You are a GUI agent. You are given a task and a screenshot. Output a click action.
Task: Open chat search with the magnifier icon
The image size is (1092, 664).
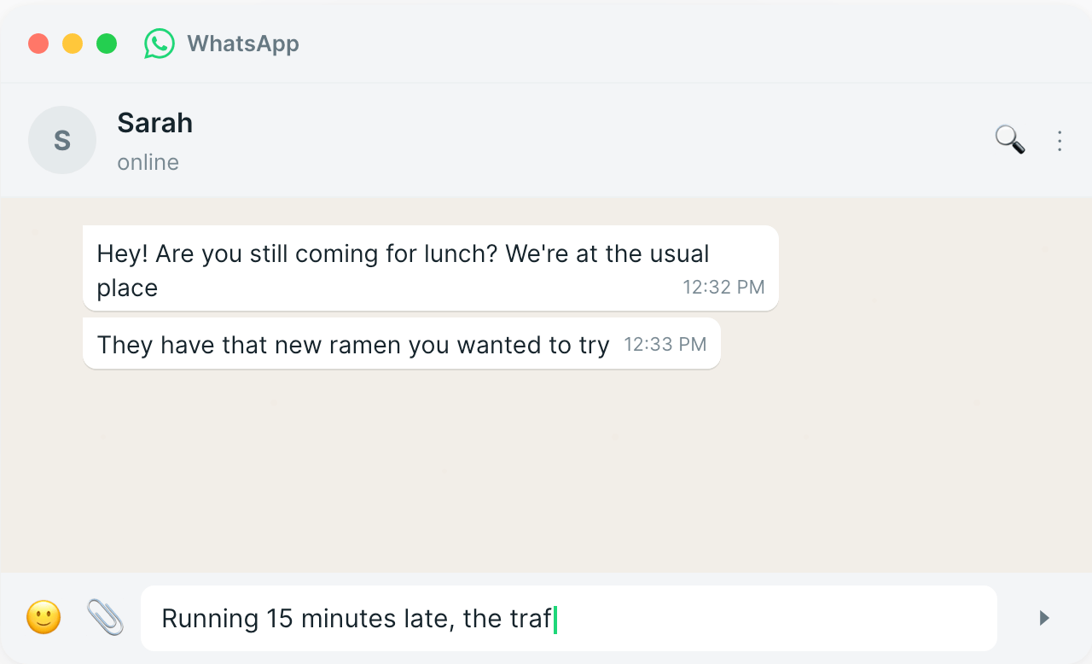pyautogui.click(x=1009, y=139)
